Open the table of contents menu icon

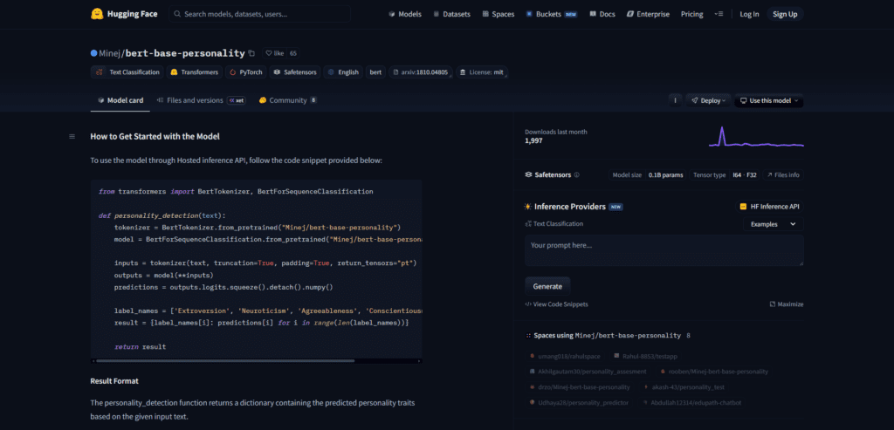coord(72,136)
